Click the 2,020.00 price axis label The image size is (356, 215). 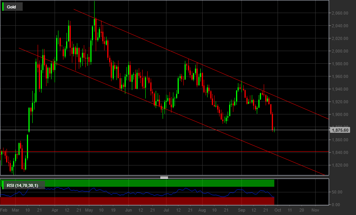coord(340,38)
